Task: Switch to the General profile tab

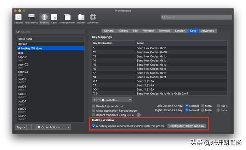Action: (109, 31)
